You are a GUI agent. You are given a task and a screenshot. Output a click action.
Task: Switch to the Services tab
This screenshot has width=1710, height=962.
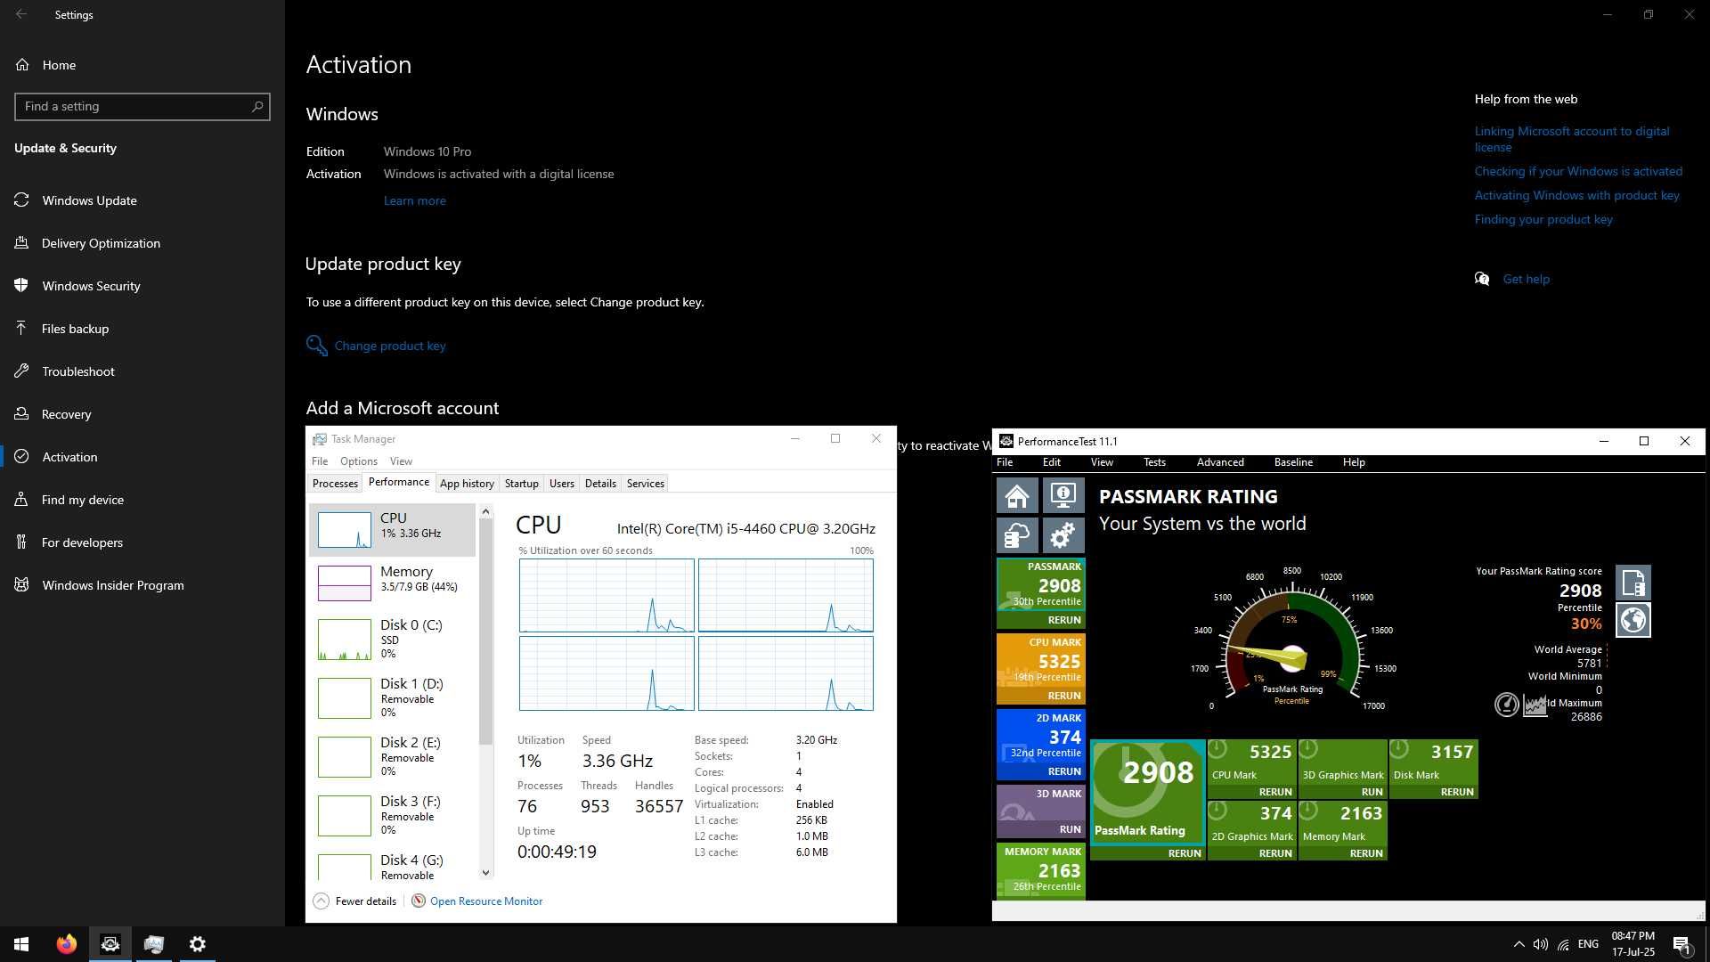coord(646,483)
